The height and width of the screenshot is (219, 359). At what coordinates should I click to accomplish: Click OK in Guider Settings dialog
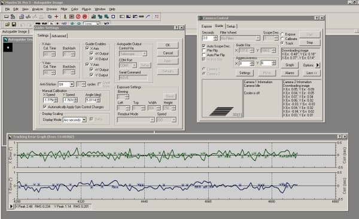pyautogui.click(x=168, y=45)
